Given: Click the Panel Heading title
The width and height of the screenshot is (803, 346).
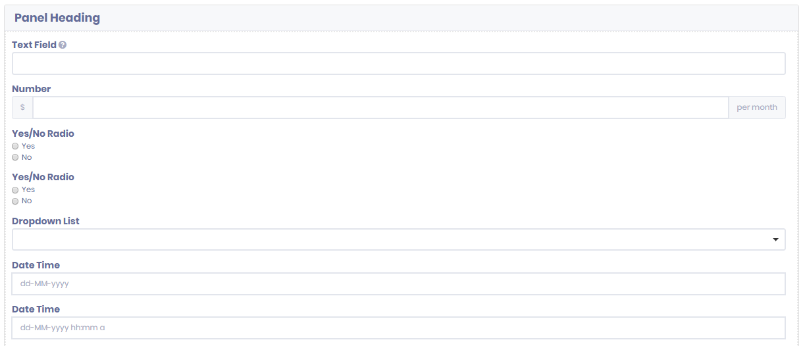Looking at the screenshot, I should (57, 18).
